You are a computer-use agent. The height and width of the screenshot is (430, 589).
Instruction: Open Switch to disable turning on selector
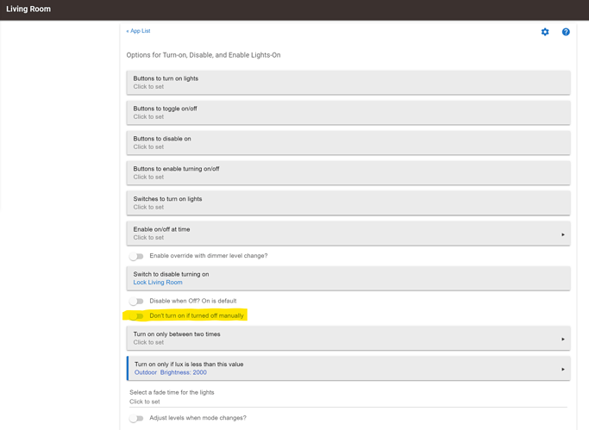coord(348,278)
